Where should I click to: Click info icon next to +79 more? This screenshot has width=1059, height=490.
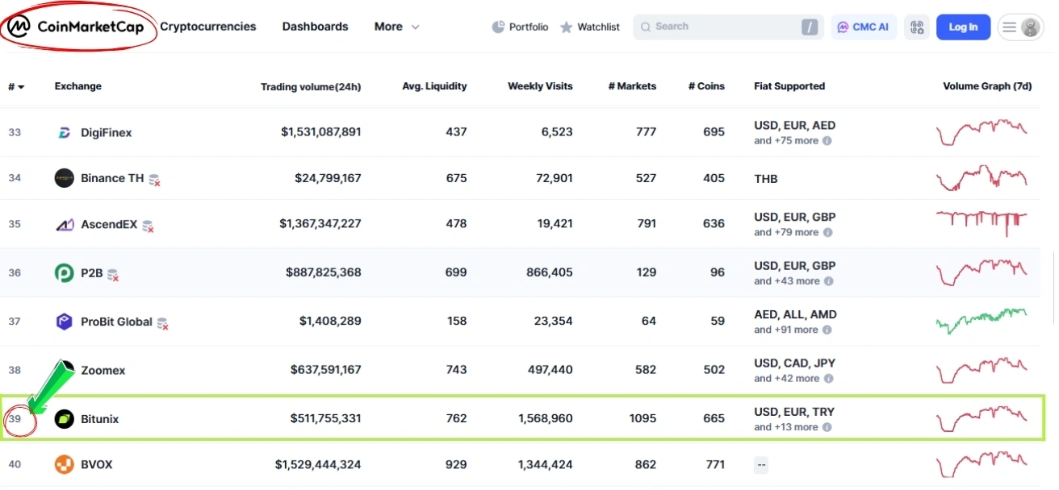(827, 232)
